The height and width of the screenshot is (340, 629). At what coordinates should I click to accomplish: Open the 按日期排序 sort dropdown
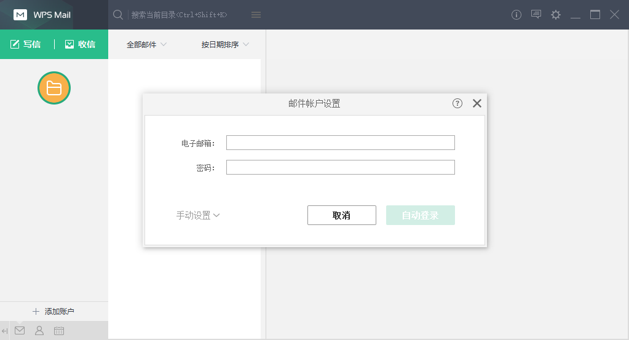tap(225, 44)
